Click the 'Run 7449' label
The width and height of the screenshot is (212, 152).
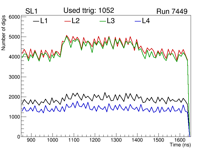click(x=172, y=11)
